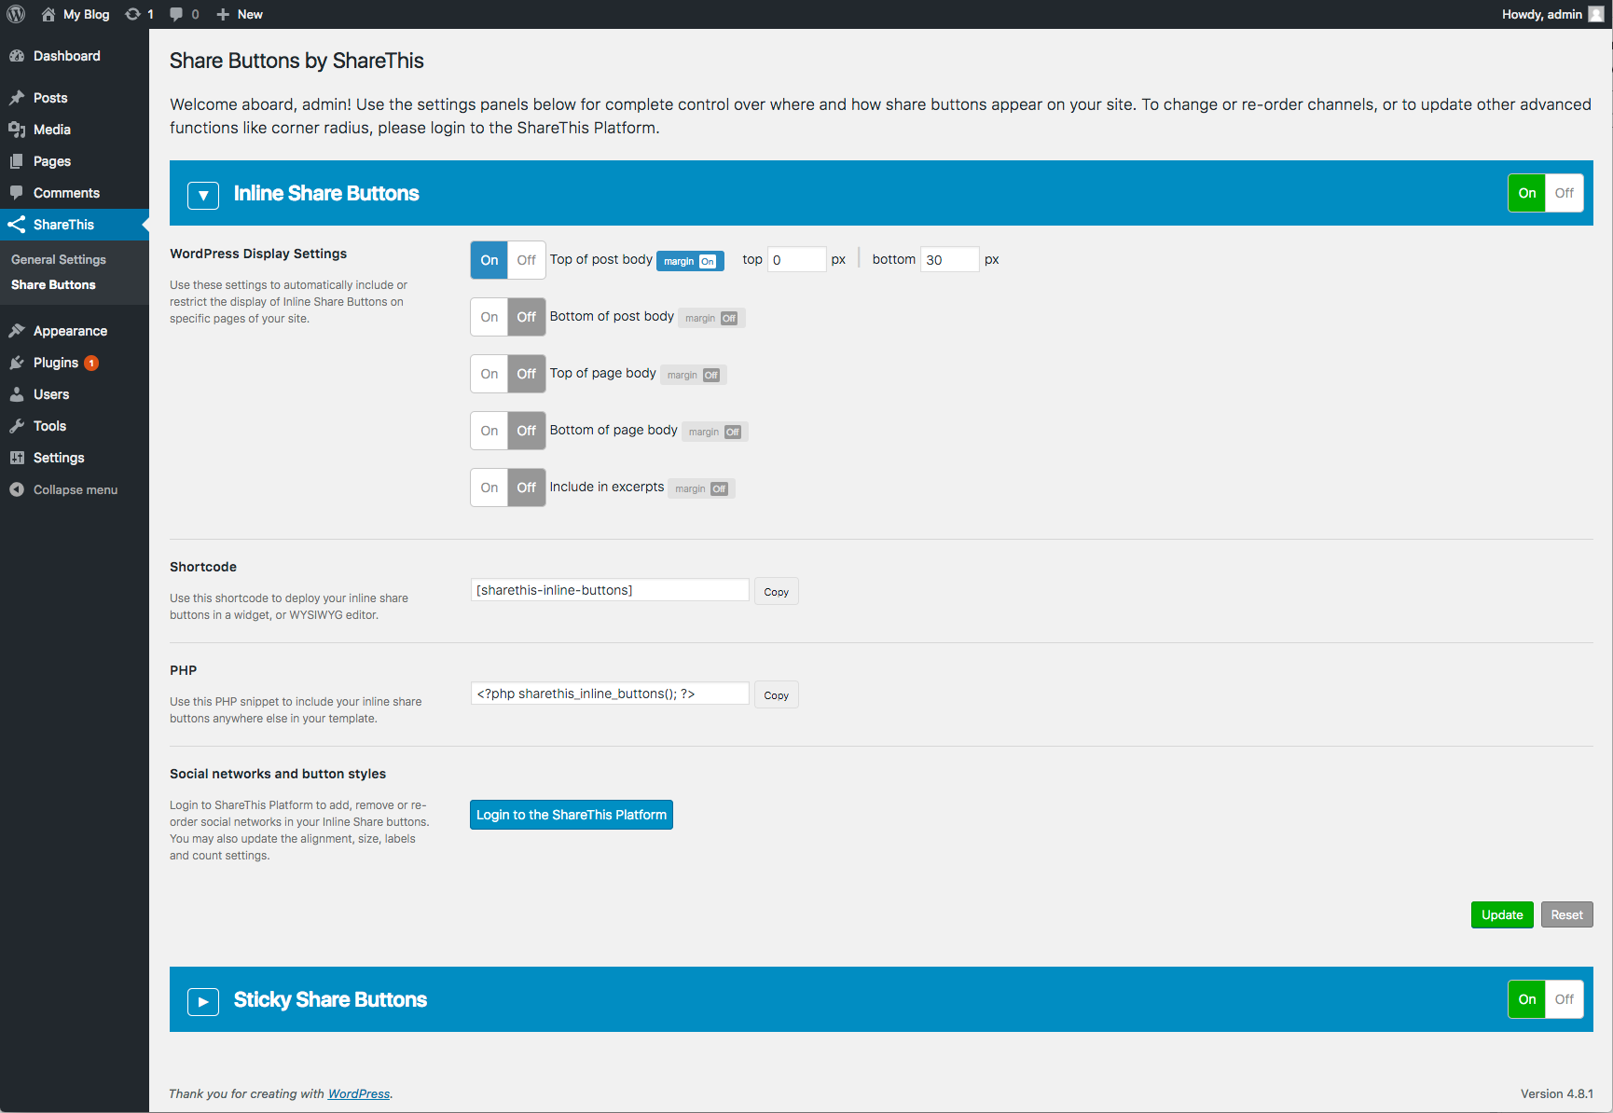
Task: Open Dashboard from the sidebar
Action: [66, 56]
